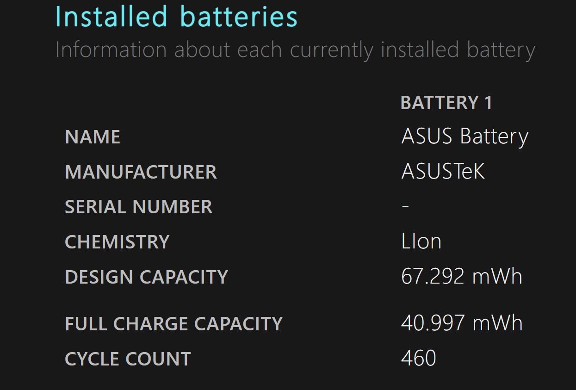The width and height of the screenshot is (576, 390).
Task: Select the ASUSTeK manufacturer value
Action: coord(443,172)
